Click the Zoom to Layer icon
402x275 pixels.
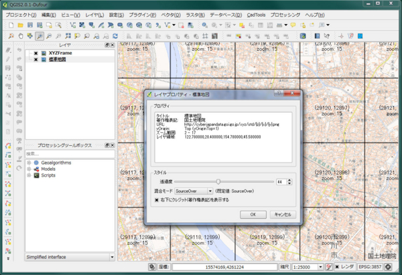click(87, 36)
